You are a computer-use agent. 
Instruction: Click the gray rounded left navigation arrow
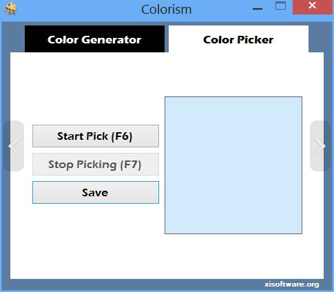point(14,146)
